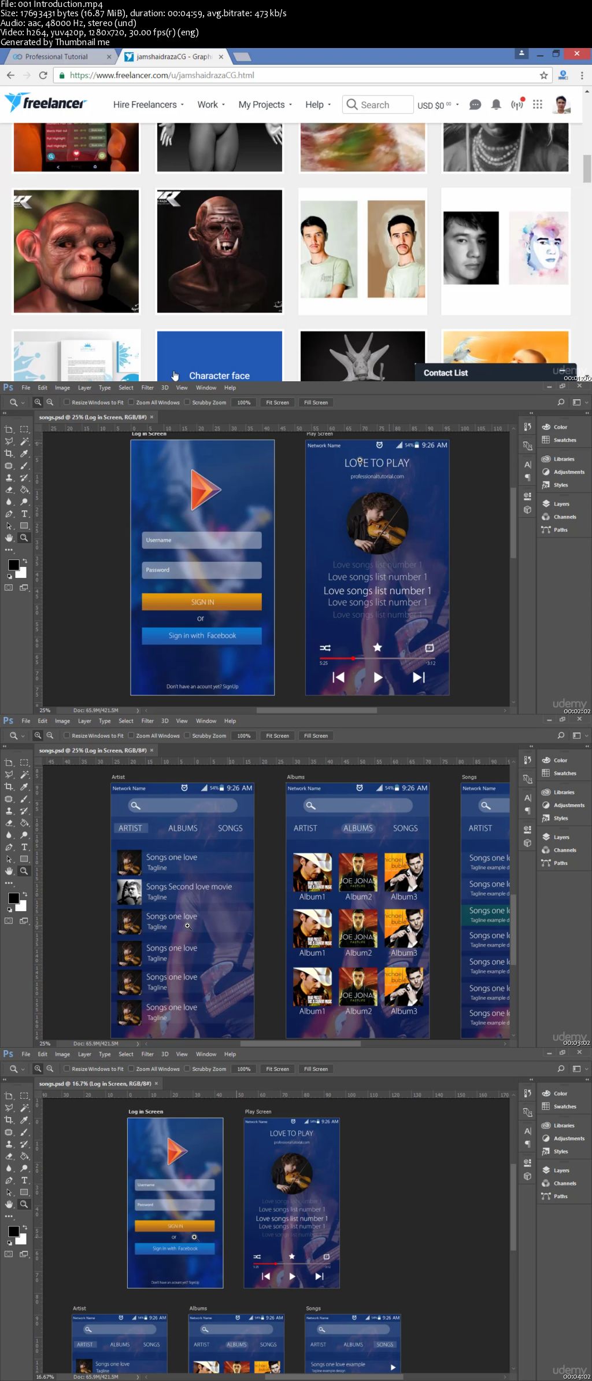Image resolution: width=592 pixels, height=1381 pixels.
Task: Click Fit Screen button in frame 00:03:02
Action: coord(277,735)
